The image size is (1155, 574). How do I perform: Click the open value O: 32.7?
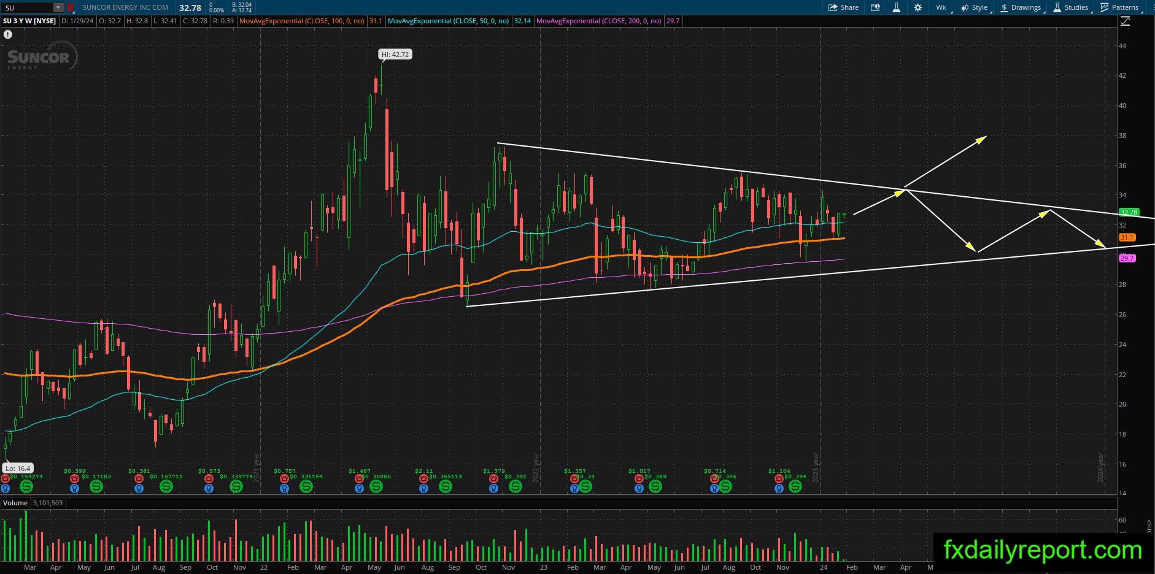point(109,21)
